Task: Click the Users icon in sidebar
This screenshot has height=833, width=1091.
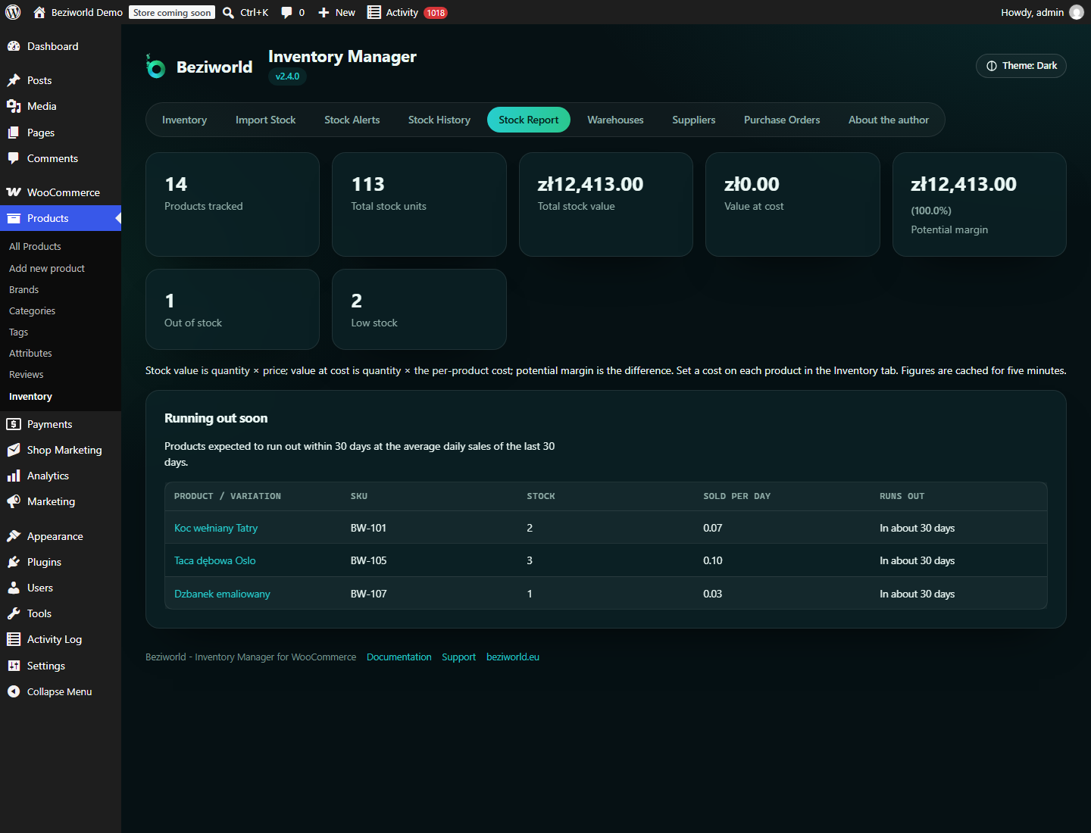Action: click(x=14, y=588)
